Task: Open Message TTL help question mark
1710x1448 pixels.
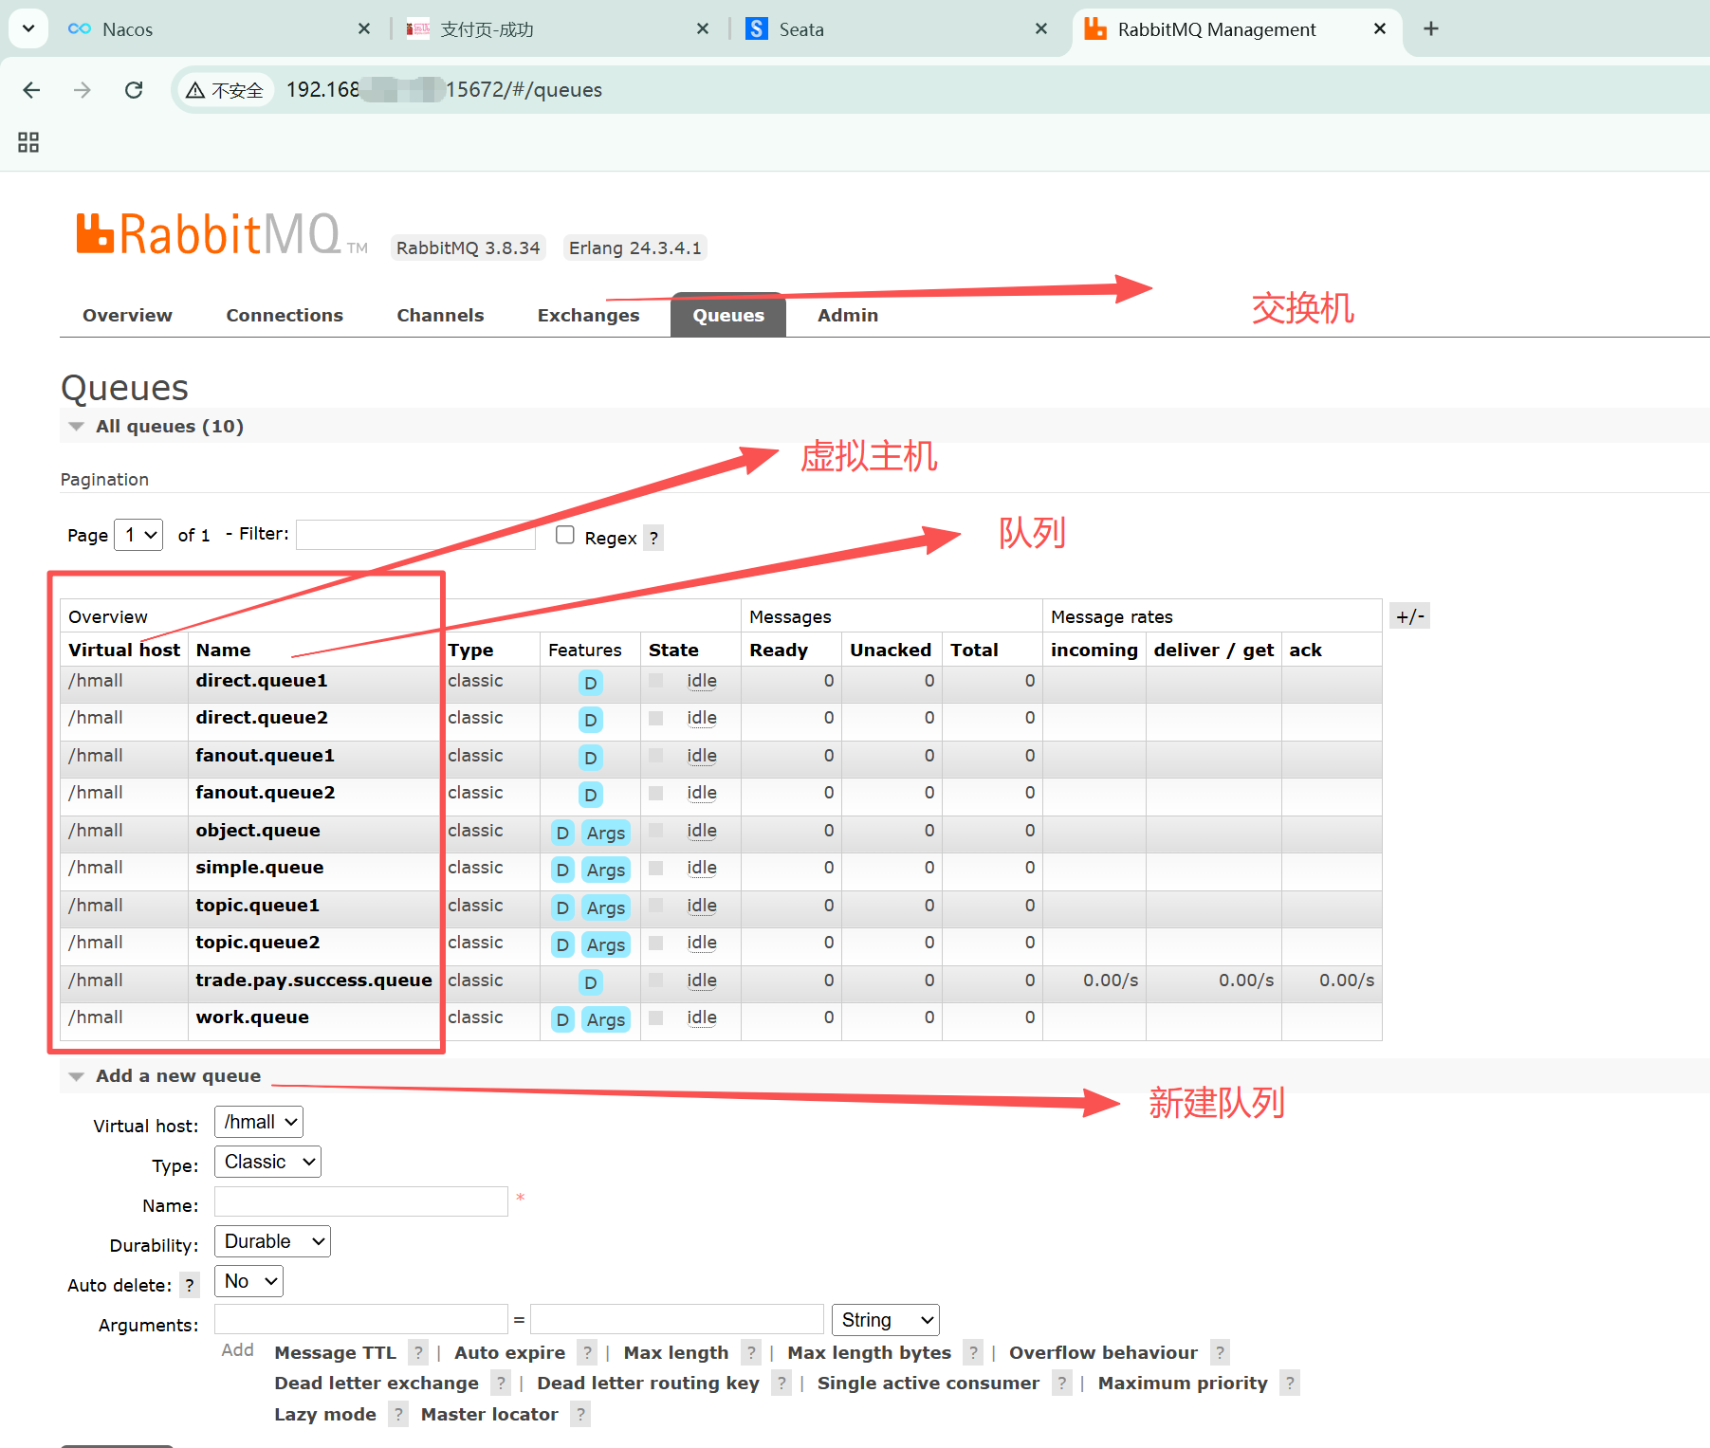Action: (x=418, y=1352)
